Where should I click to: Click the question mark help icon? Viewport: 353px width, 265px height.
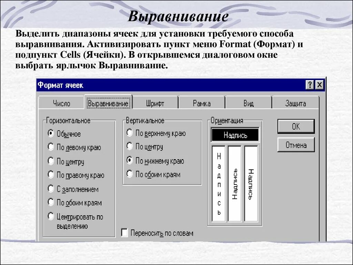[x=310, y=85]
